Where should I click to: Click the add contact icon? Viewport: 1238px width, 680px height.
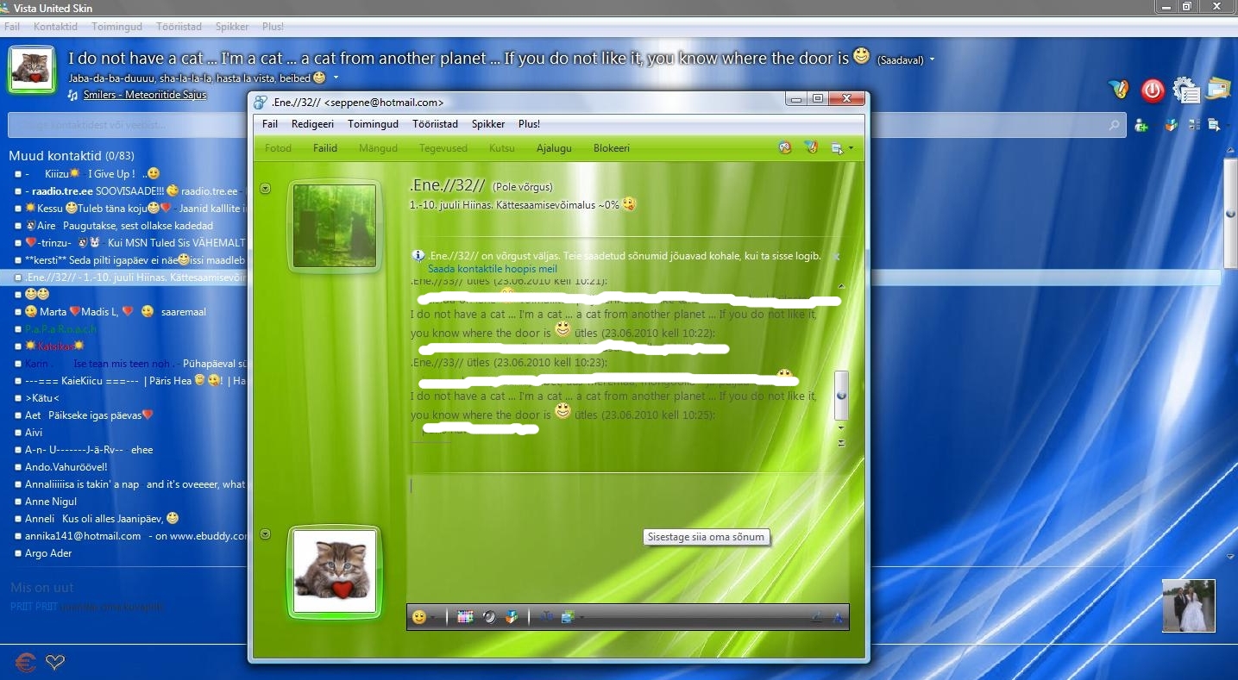point(1141,125)
